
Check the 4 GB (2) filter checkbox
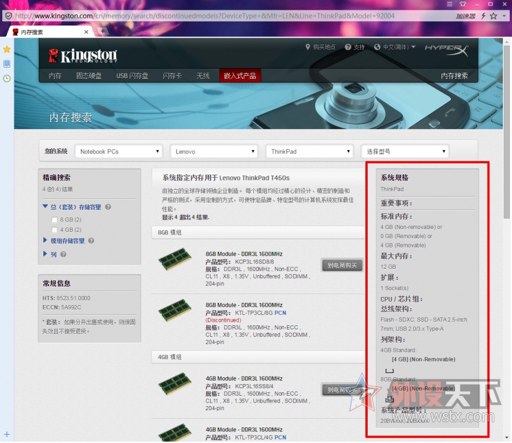54,230
